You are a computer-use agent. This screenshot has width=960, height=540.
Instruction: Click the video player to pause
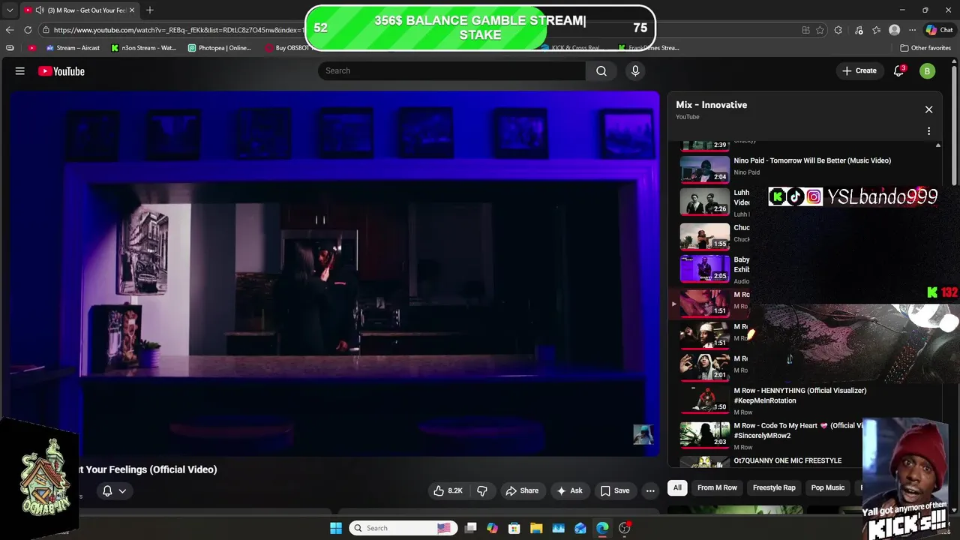pyautogui.click(x=334, y=274)
